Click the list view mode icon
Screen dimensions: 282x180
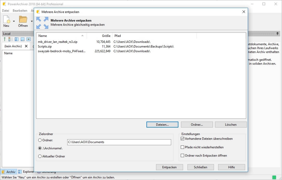click(11, 39)
